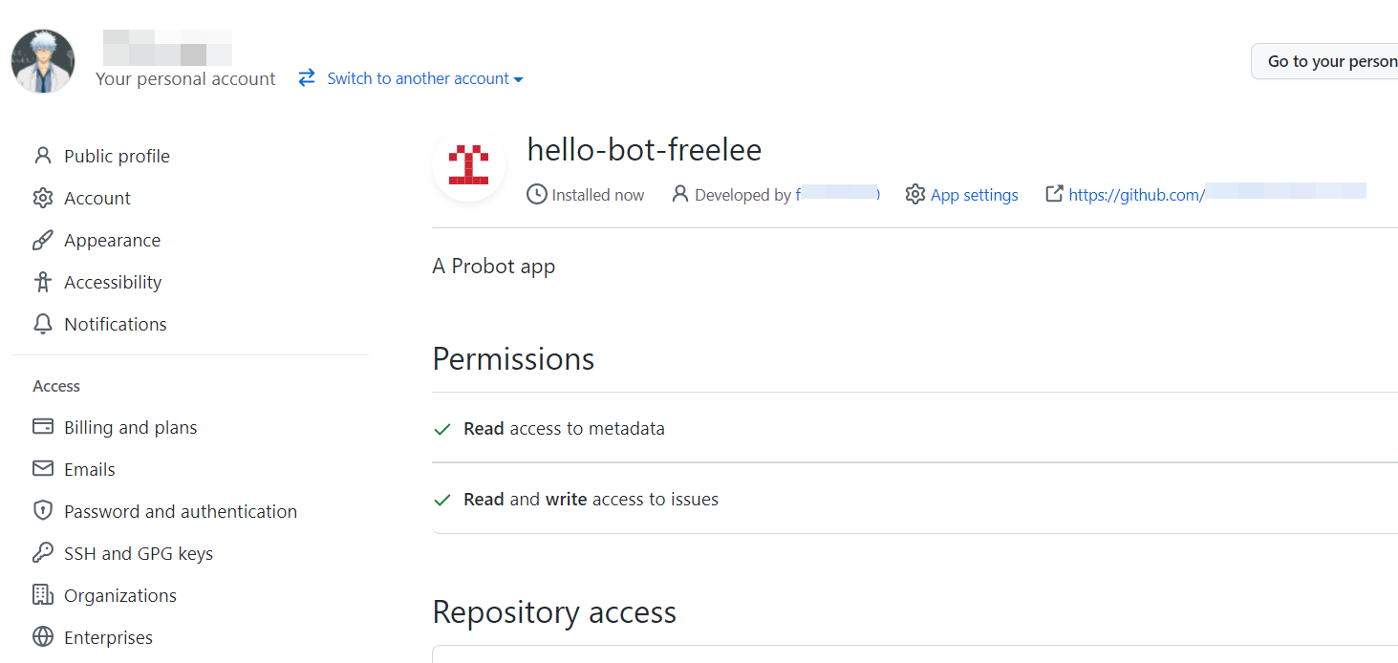Click your personal profile avatar

click(43, 60)
